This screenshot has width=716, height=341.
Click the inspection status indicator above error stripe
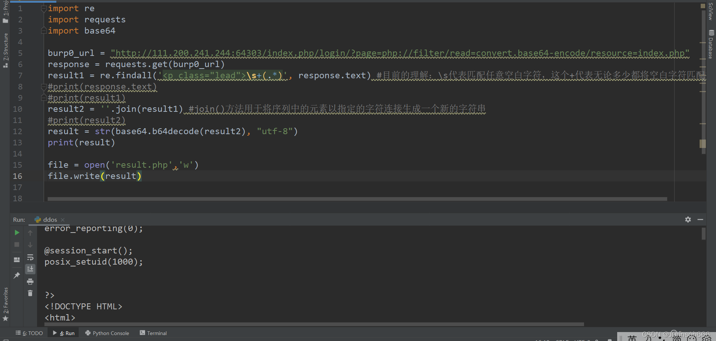point(703,6)
